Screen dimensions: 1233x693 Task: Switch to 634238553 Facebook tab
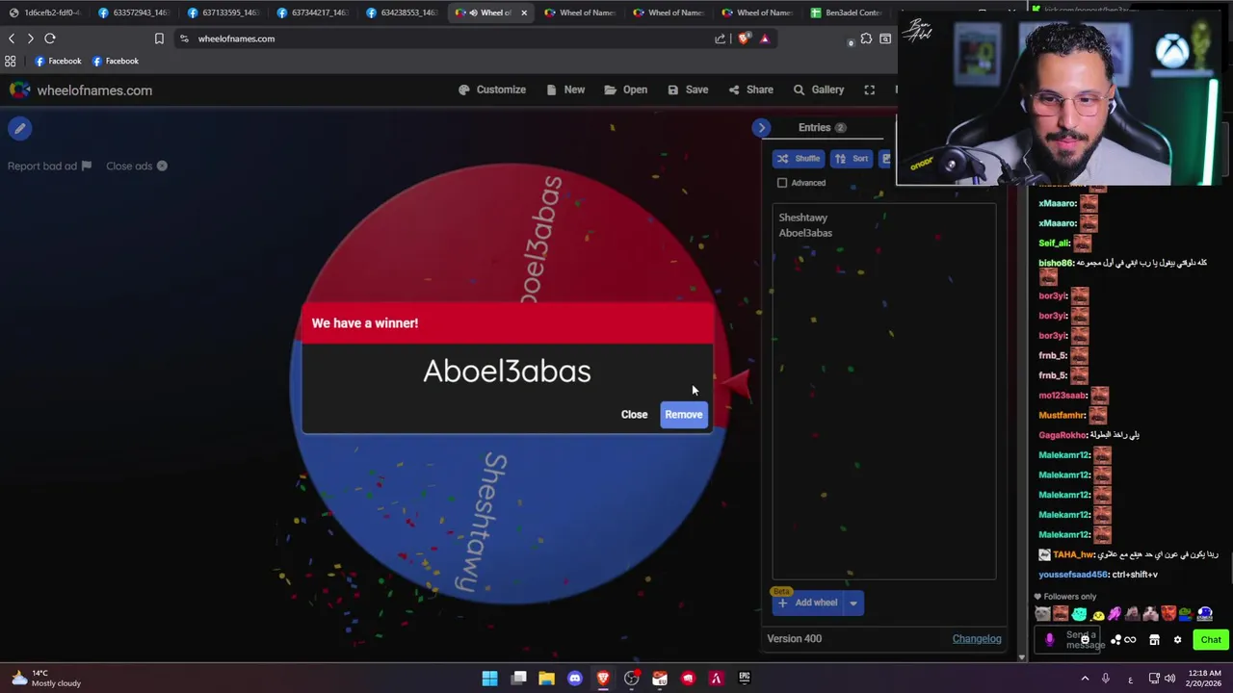(401, 13)
